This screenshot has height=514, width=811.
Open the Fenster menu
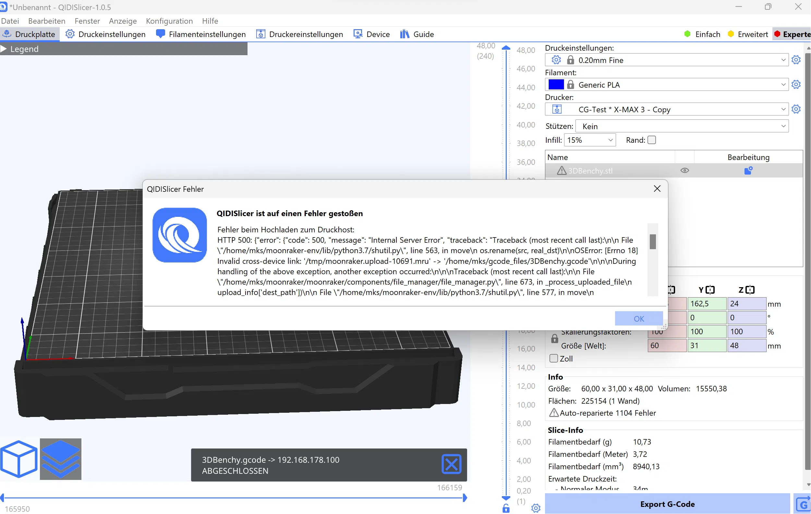[87, 21]
